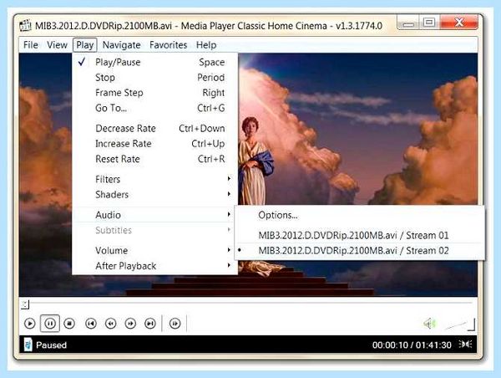Click the rewind/decrease speed icon

pyautogui.click(x=110, y=324)
